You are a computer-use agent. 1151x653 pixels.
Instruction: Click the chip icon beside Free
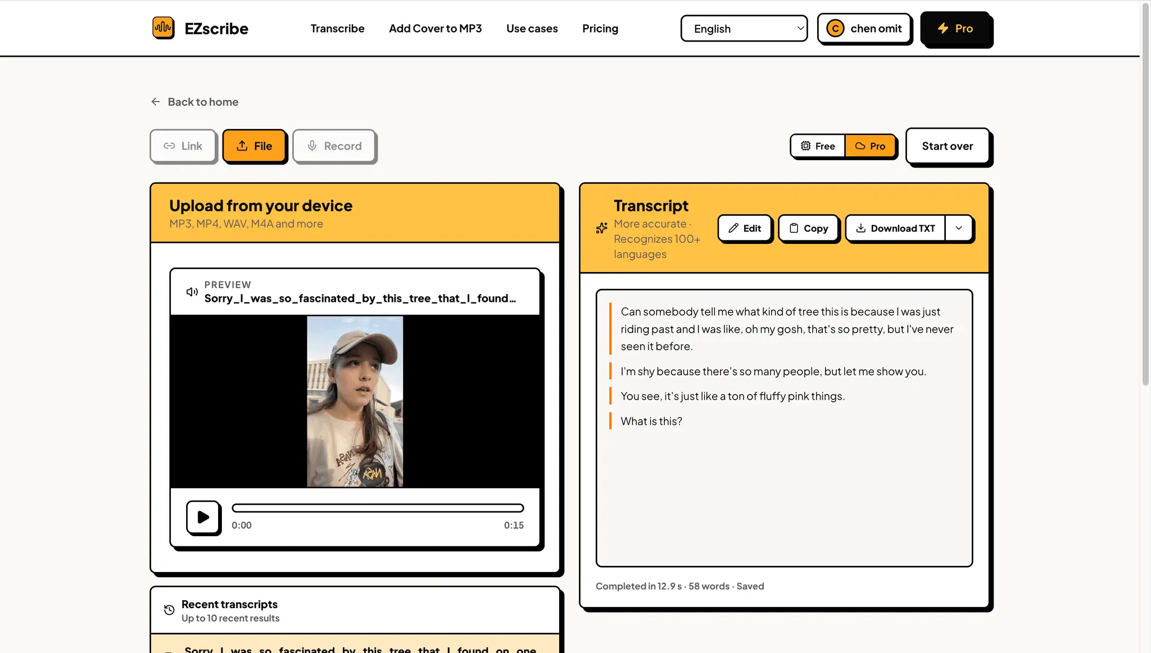point(805,146)
